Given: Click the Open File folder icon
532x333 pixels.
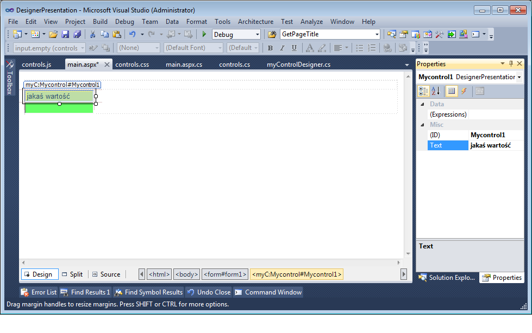Looking at the screenshot, I should coord(53,34).
